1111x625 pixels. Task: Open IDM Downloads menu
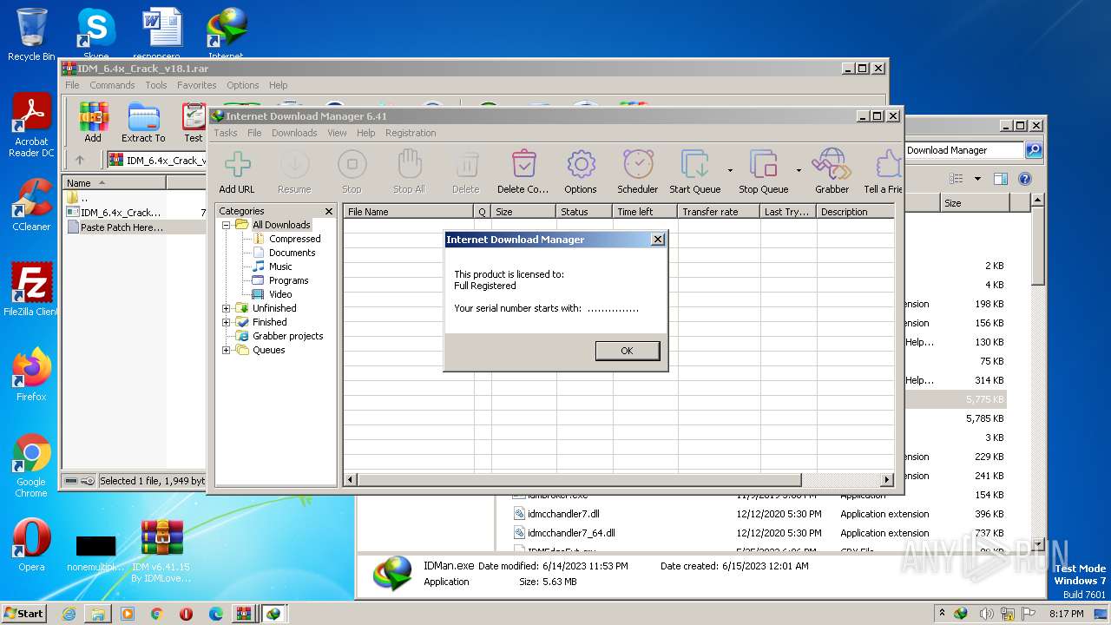tap(294, 133)
